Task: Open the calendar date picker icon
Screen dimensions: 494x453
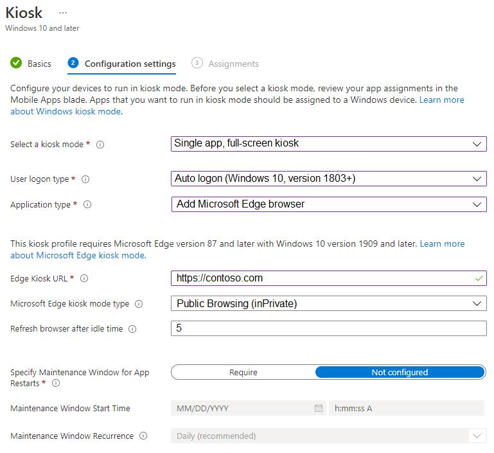Action: tap(319, 408)
